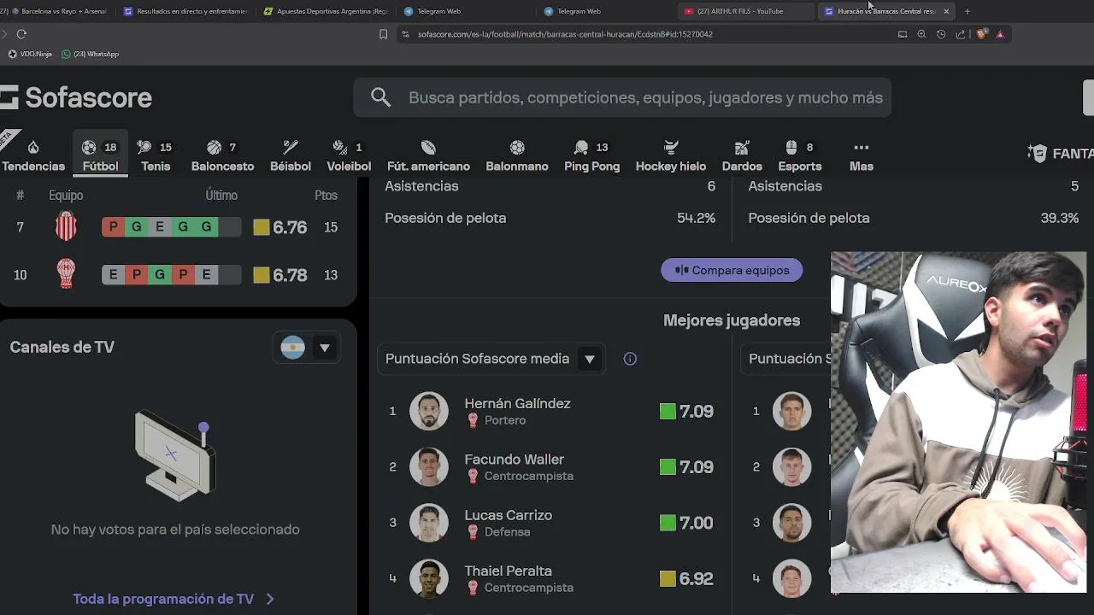Click the 'No hay votos para el país seleccionado' text
1094x615 pixels.
point(175,530)
